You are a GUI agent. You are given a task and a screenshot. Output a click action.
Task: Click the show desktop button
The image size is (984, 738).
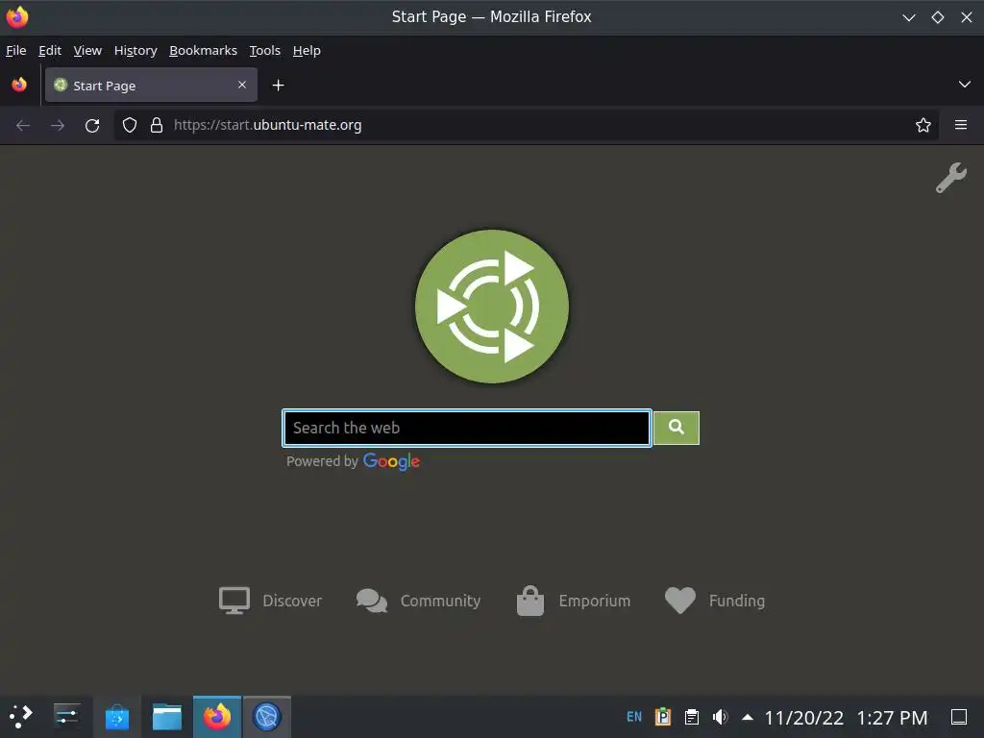point(959,717)
